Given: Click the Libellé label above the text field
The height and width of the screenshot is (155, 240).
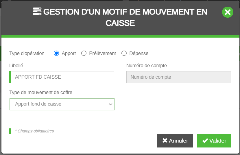Looking at the screenshot, I should coord(16,65).
